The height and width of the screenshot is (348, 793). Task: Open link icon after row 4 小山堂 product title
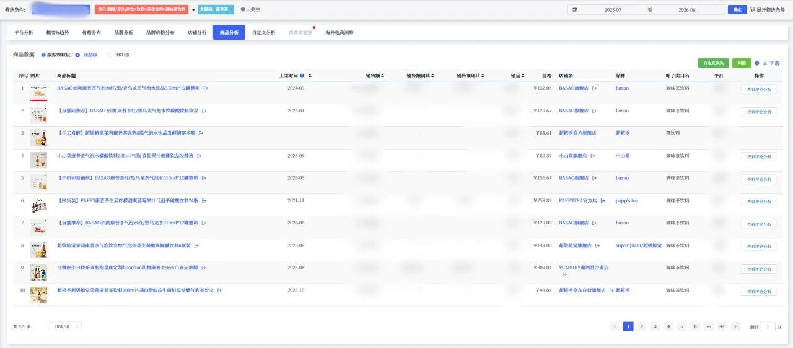[199, 156]
